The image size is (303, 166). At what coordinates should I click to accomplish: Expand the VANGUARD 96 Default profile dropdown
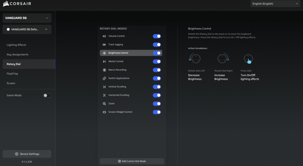tap(27, 29)
